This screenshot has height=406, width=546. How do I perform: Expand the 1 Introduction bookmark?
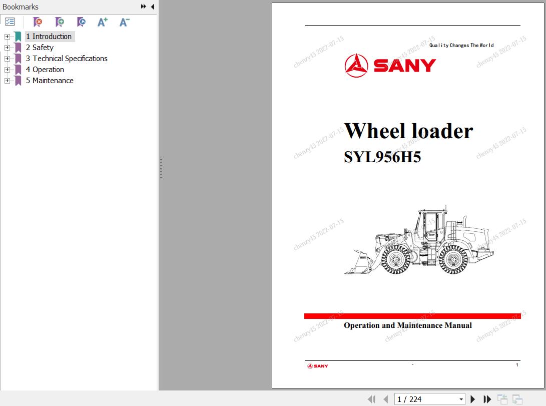click(7, 37)
